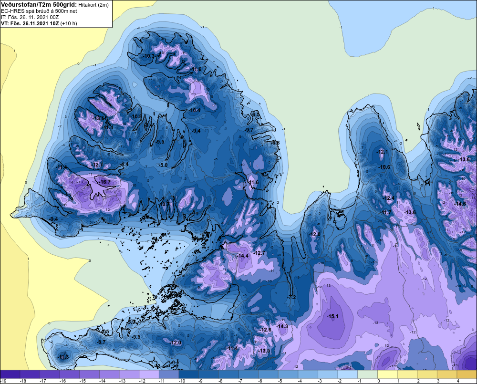Viewport: 477px width, 384px height.
Task: Click the -5.9 temperature reading
Action: coord(131,322)
